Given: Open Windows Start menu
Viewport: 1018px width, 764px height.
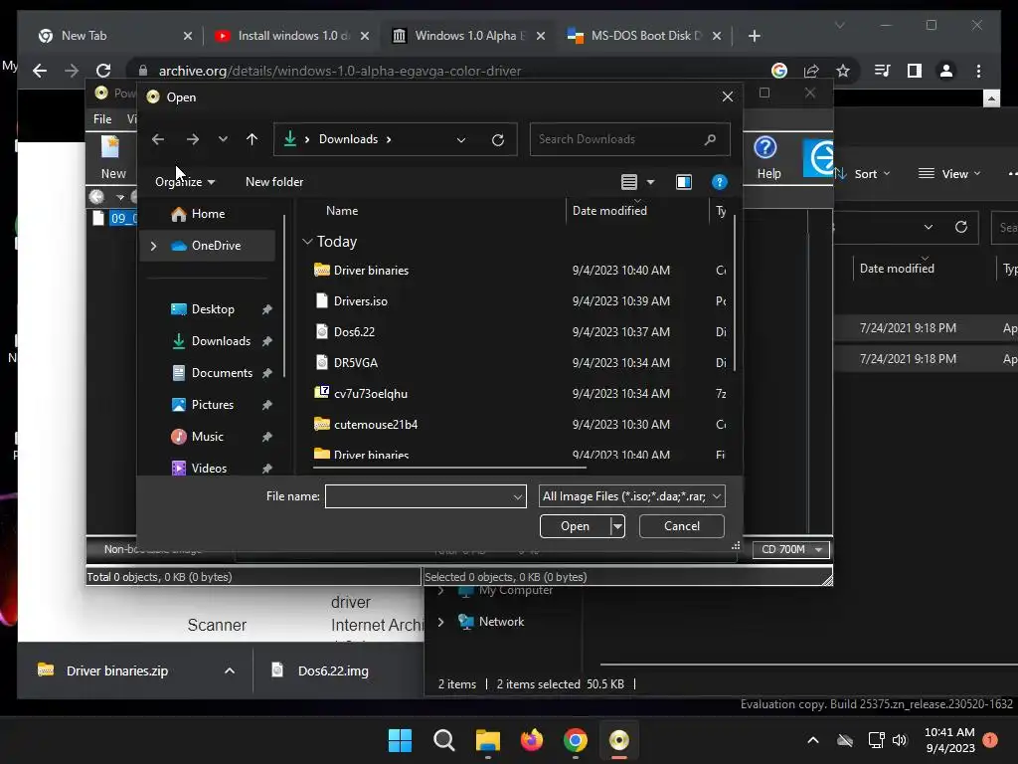Looking at the screenshot, I should pyautogui.click(x=400, y=740).
